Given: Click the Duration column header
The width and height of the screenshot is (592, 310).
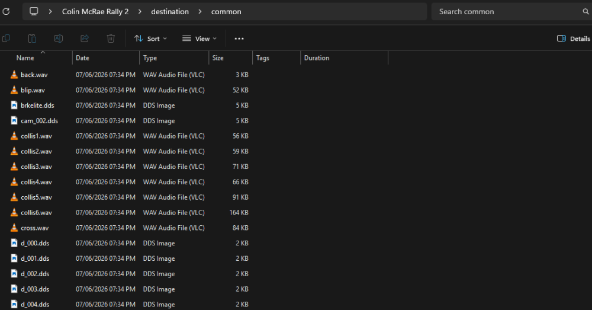Looking at the screenshot, I should (317, 58).
